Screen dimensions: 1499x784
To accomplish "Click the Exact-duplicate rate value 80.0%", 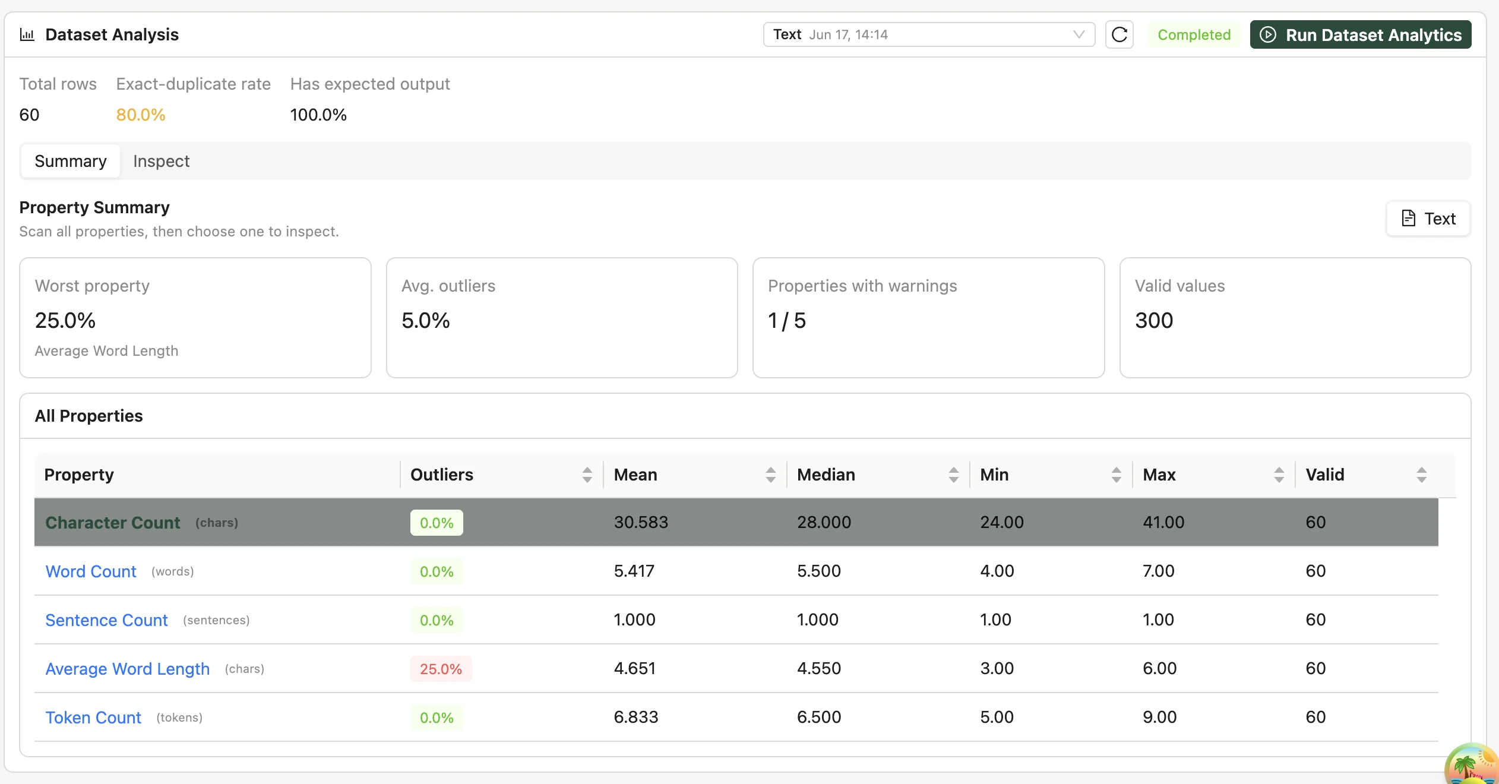I will [x=141, y=115].
